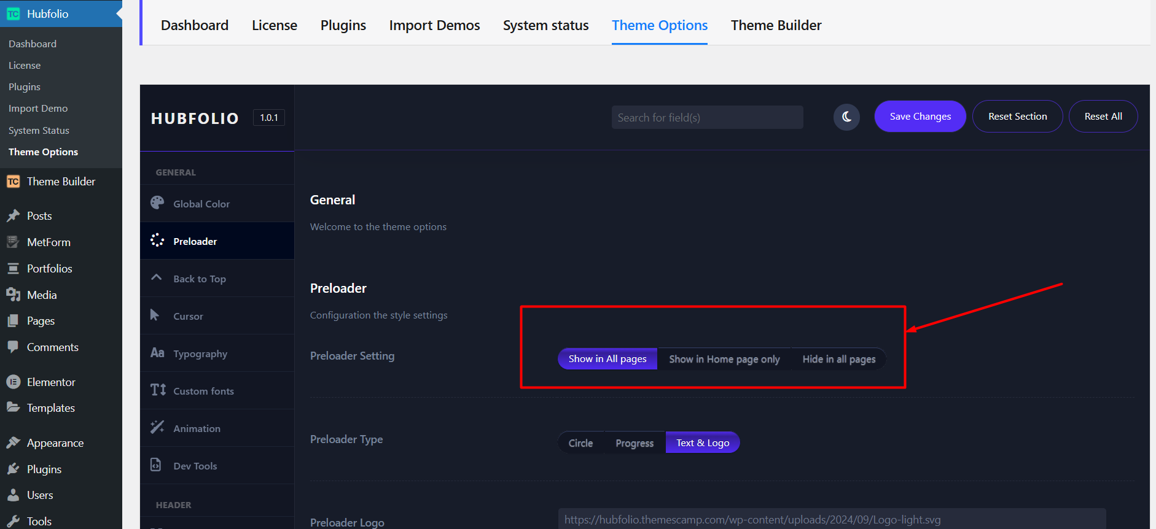Click the Back to Top chevron icon
Screen dimensions: 1156x529
(157, 277)
